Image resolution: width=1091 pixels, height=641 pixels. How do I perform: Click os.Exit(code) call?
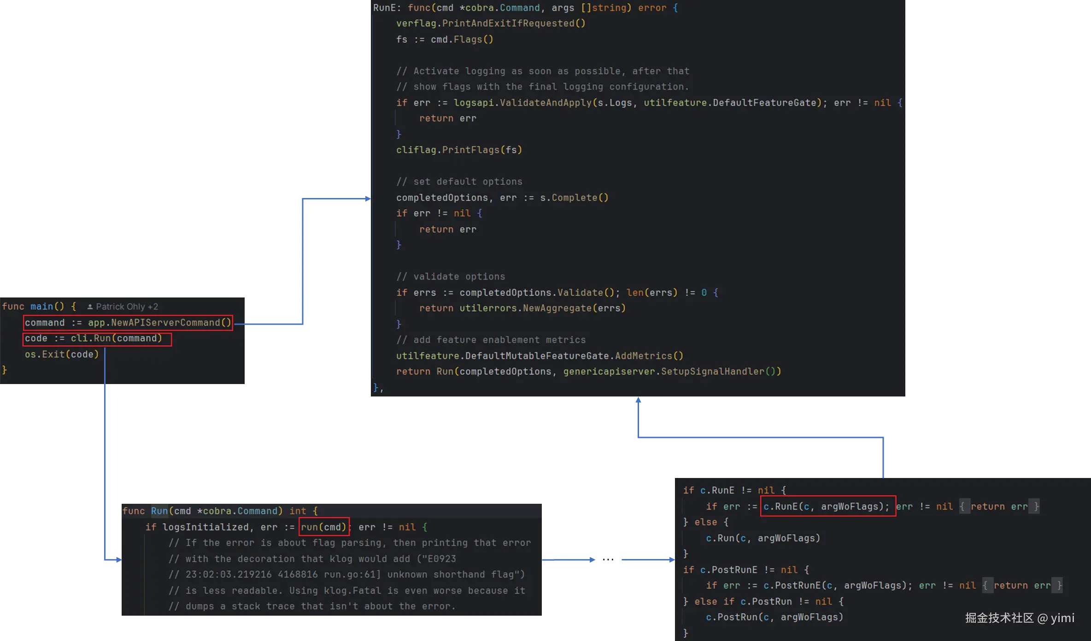pyautogui.click(x=62, y=355)
